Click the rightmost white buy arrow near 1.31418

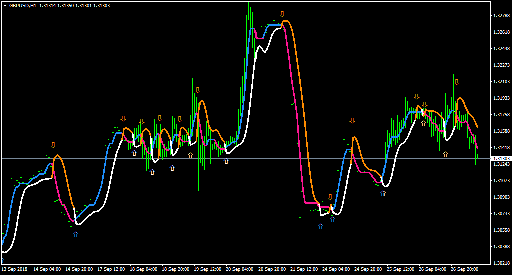pyautogui.click(x=445, y=154)
